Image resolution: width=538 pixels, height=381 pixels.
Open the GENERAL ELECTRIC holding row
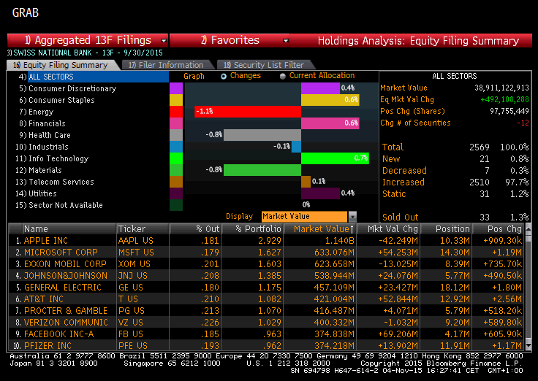[266, 287]
